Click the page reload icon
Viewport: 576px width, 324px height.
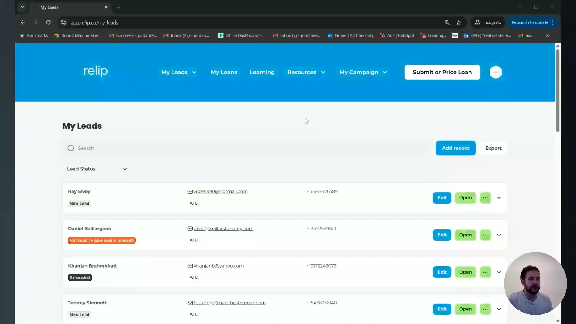coord(48,22)
